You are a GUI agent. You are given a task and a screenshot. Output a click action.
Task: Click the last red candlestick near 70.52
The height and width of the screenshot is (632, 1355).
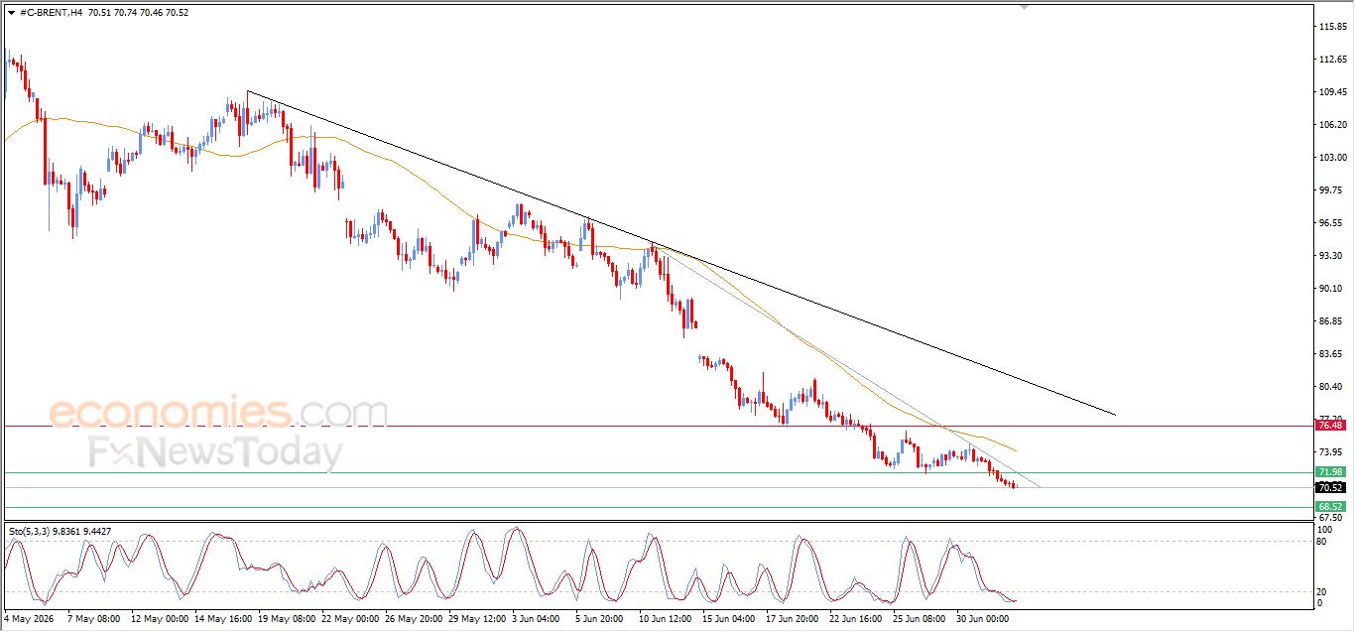(x=1014, y=485)
